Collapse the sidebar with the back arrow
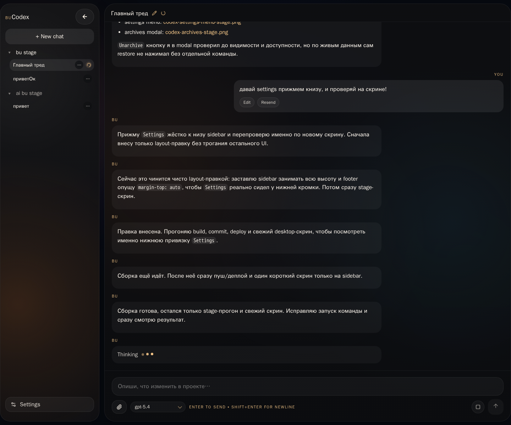Viewport: 511px width, 425px height. tap(84, 17)
